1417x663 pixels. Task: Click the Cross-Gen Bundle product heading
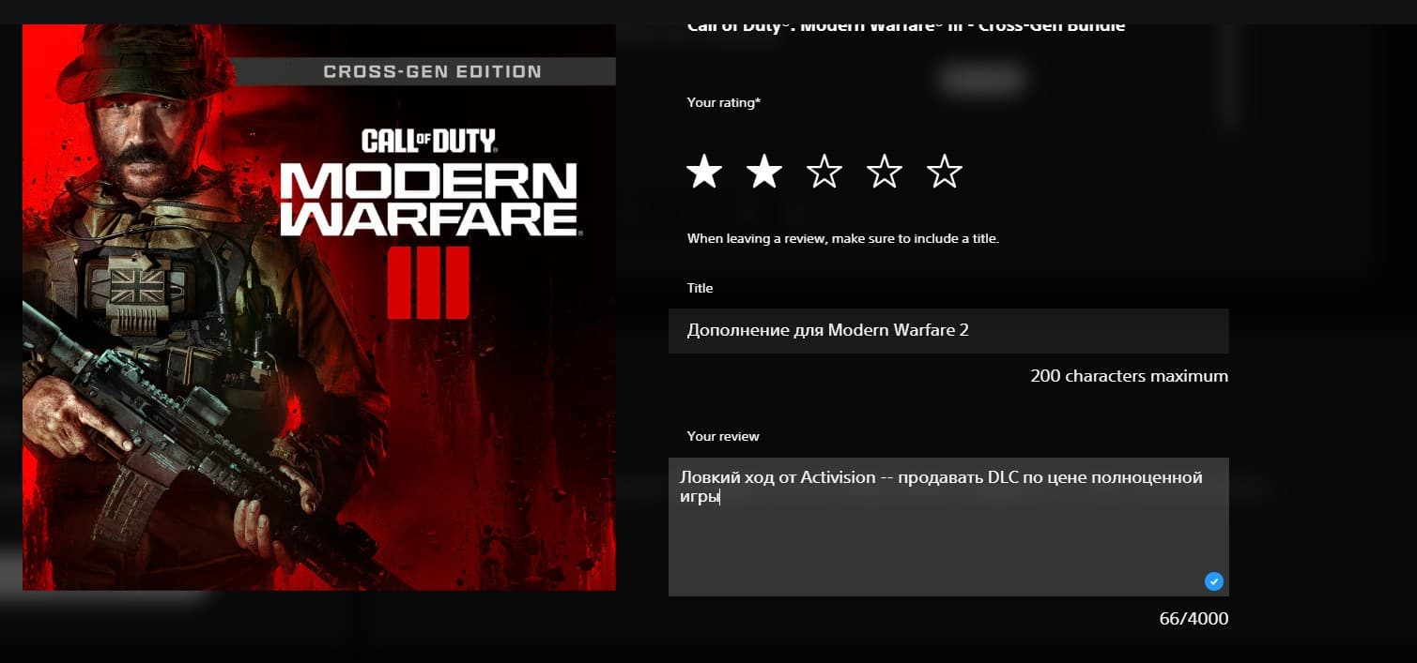click(906, 26)
